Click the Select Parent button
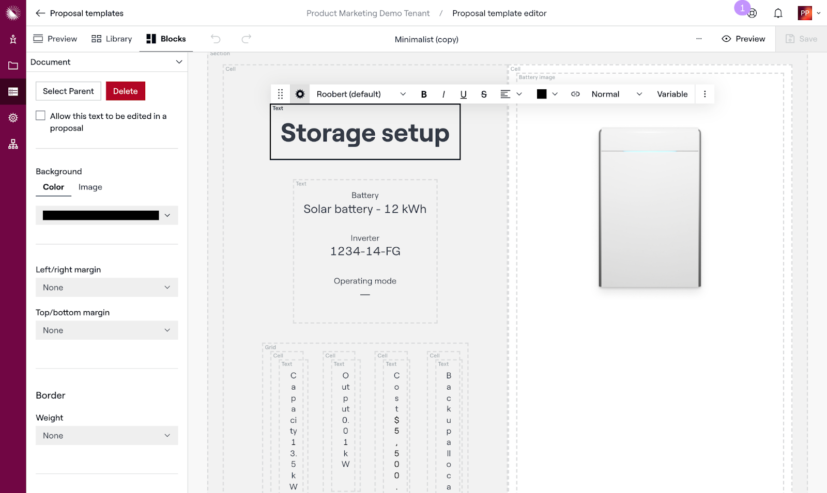This screenshot has height=493, width=827. (68, 91)
